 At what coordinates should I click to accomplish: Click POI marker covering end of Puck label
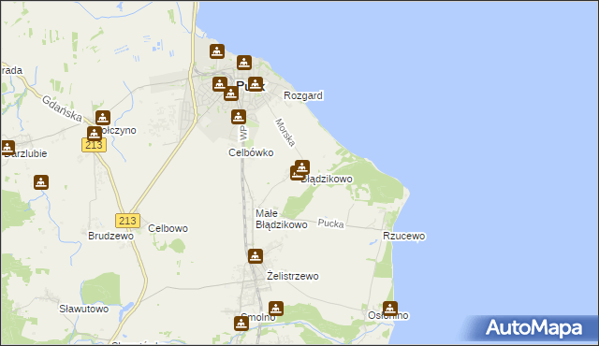[256, 84]
